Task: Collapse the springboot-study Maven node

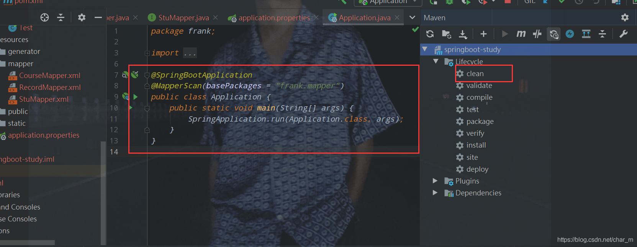Action: [x=425, y=49]
